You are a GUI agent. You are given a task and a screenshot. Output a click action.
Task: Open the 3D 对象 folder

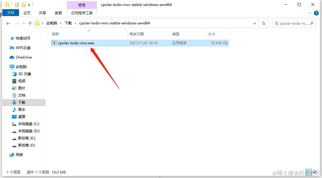[25, 74]
